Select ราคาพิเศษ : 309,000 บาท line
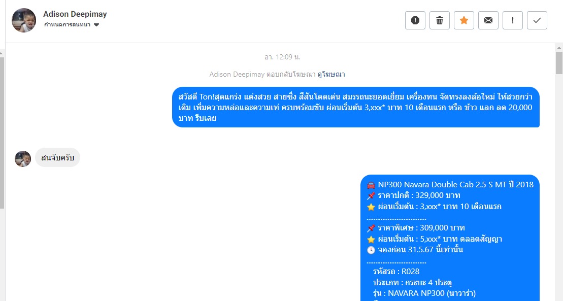The width and height of the screenshot is (563, 301). pyautogui.click(x=416, y=228)
